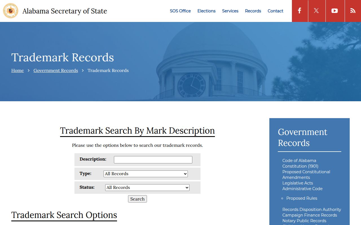This screenshot has height=225, width=361.
Task: Click the Trademark Records breadcrumb text
Action: 108,71
